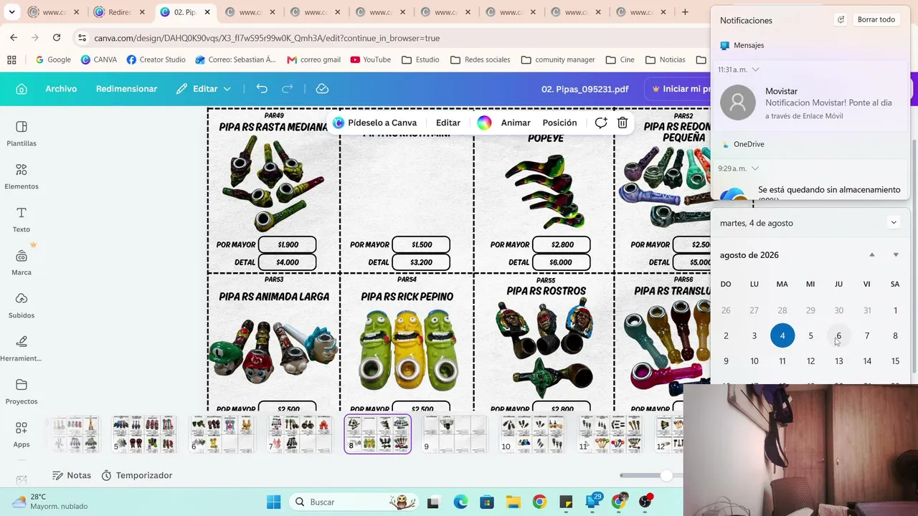This screenshot has width=918, height=516.
Task: Close the 02. Pipas browser tab
Action: 207,12
